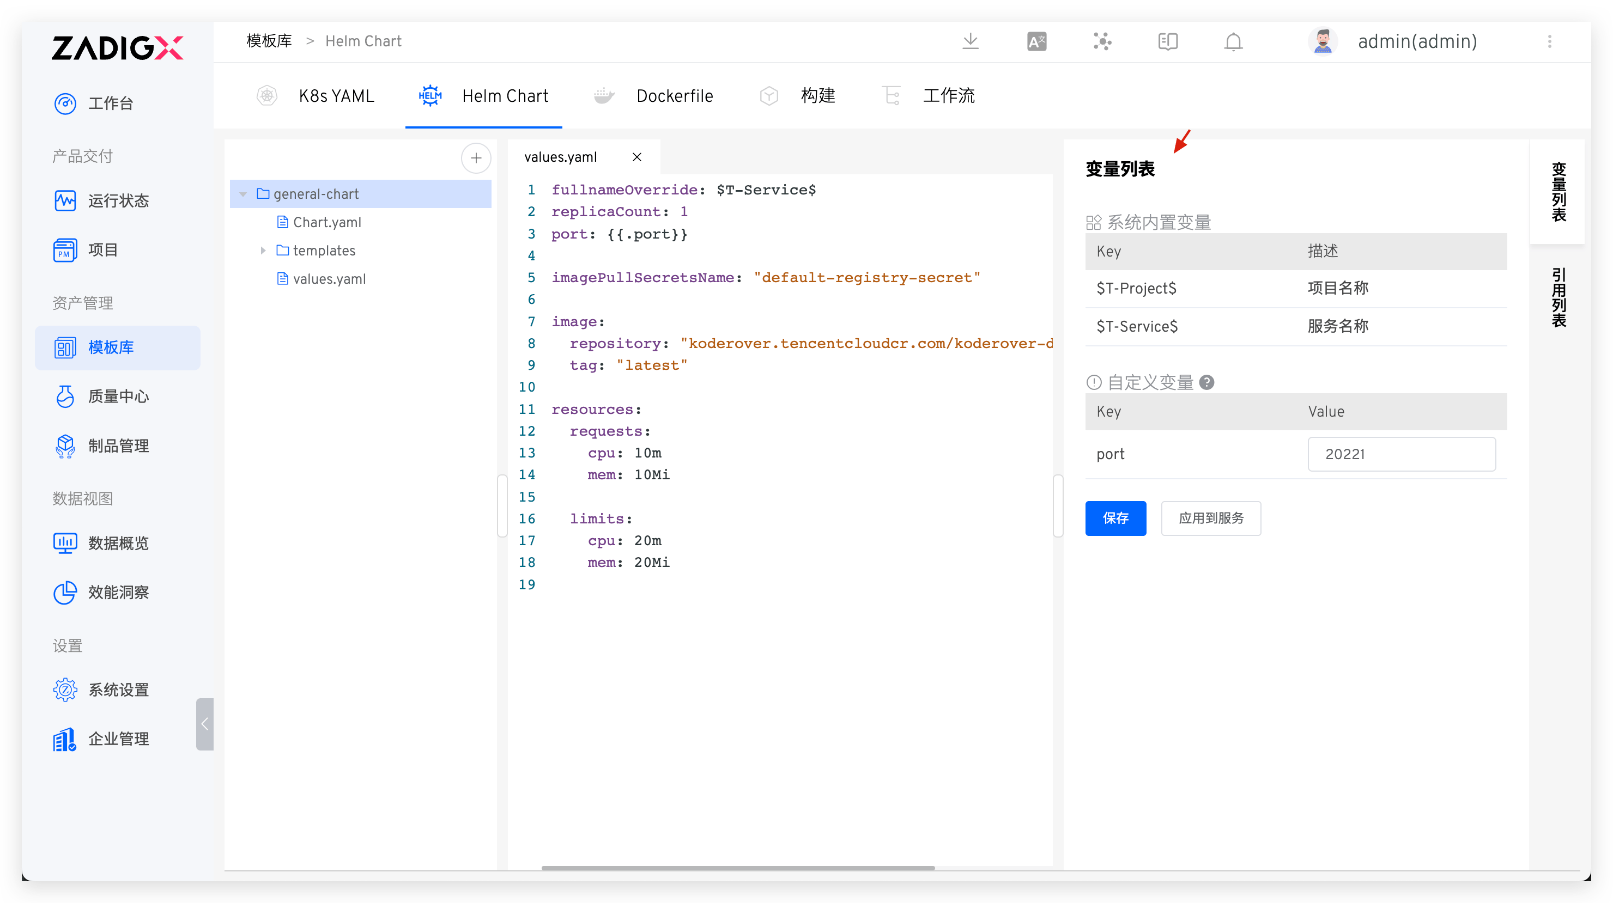Click the horizontal scrollbar under the editor

coord(738,868)
